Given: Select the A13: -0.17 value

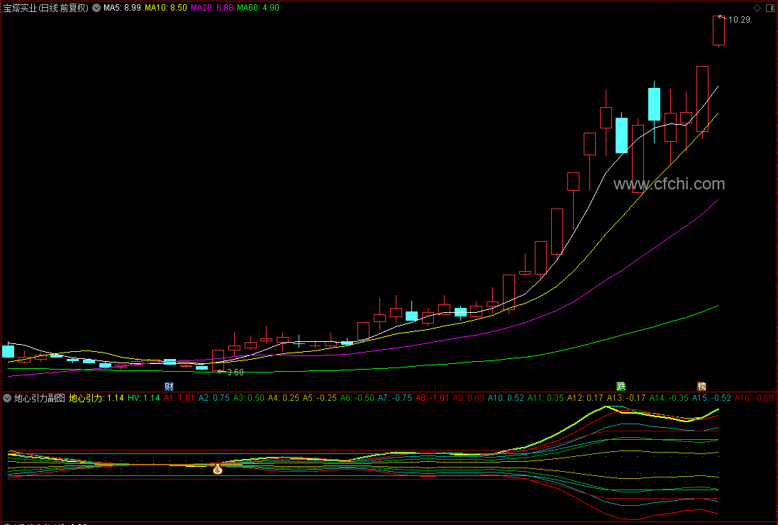Looking at the screenshot, I should click(x=626, y=398).
